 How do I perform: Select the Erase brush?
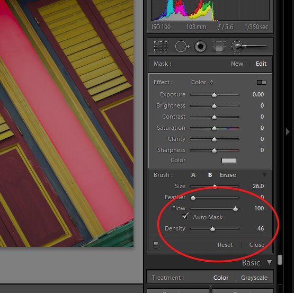tap(228, 175)
